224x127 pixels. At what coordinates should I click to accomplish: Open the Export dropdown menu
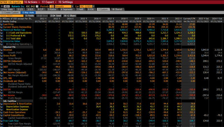[x=49, y=2]
